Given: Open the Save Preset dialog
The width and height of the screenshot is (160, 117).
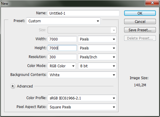Looking at the screenshot, I should [140, 30].
